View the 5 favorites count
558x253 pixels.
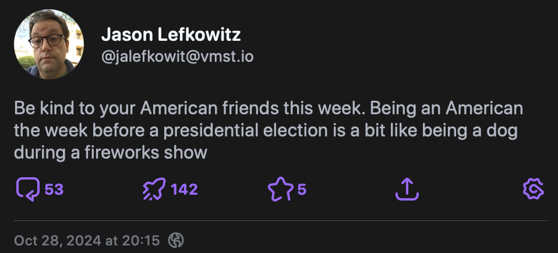pos(302,189)
